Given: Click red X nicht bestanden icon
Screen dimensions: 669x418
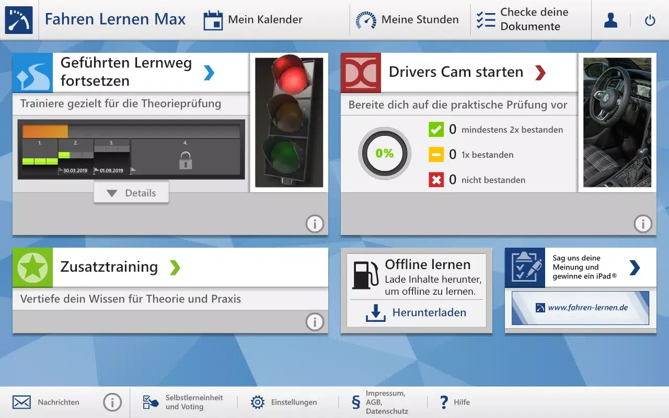Looking at the screenshot, I should click(x=436, y=180).
